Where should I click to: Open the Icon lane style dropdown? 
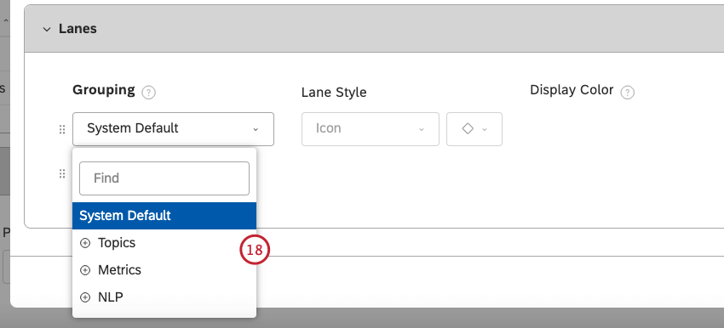click(x=371, y=129)
